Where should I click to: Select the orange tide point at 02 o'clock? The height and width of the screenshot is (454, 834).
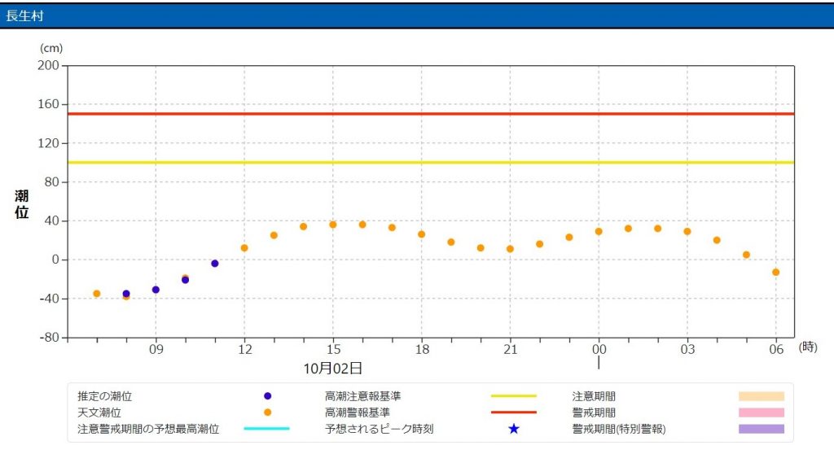click(x=658, y=229)
